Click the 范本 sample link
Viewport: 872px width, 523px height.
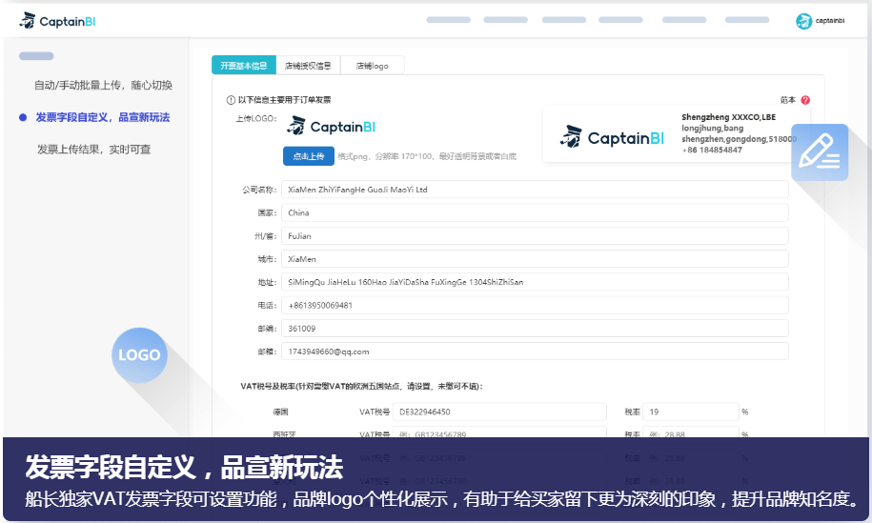click(787, 100)
